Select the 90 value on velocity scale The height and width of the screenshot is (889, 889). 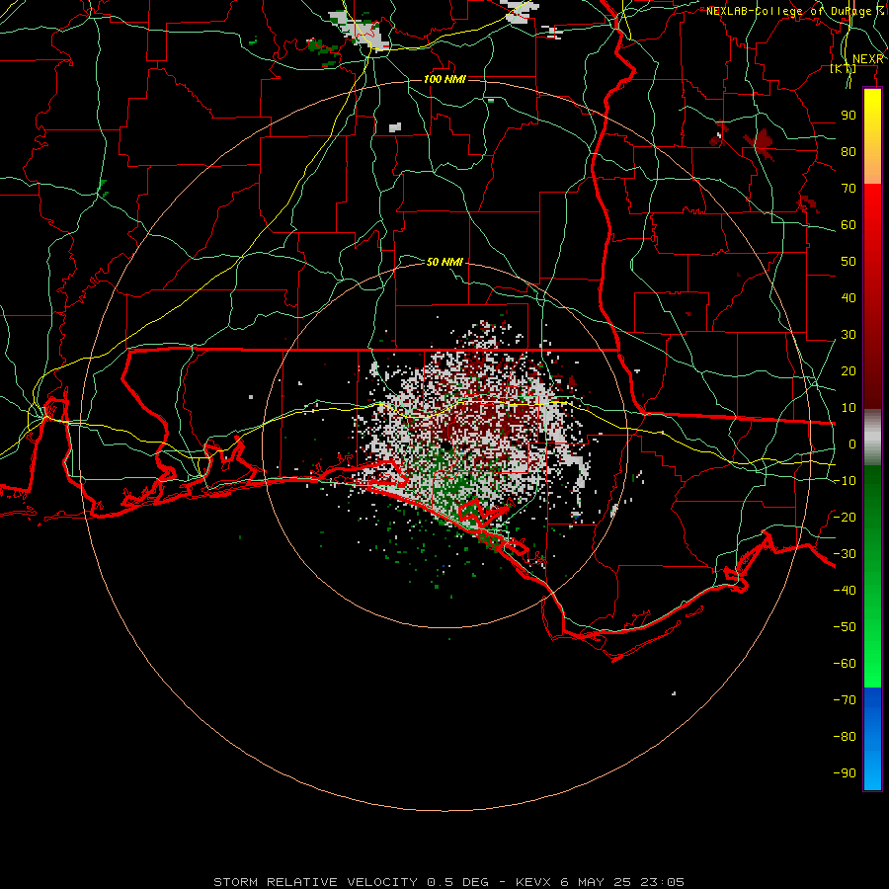849,116
